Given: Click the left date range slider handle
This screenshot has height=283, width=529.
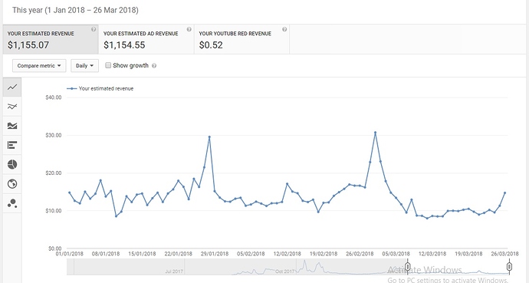Looking at the screenshot, I should [407, 267].
